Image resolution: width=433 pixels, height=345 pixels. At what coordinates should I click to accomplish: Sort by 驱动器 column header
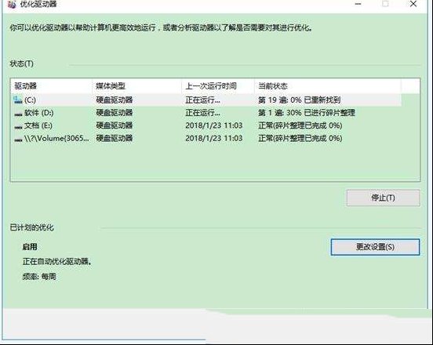[51, 85]
